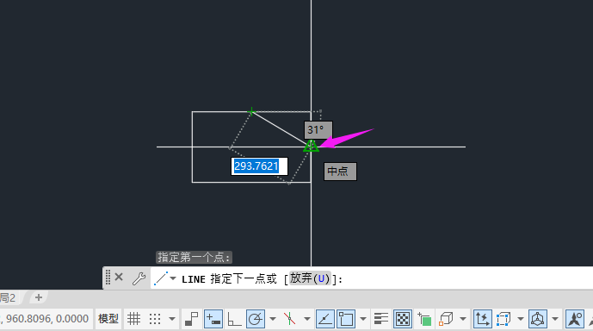
Task: Toggle Ortho mode in status bar
Action: [234, 319]
